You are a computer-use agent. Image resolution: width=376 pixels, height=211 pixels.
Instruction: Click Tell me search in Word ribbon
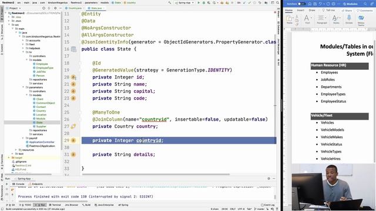click(x=328, y=11)
